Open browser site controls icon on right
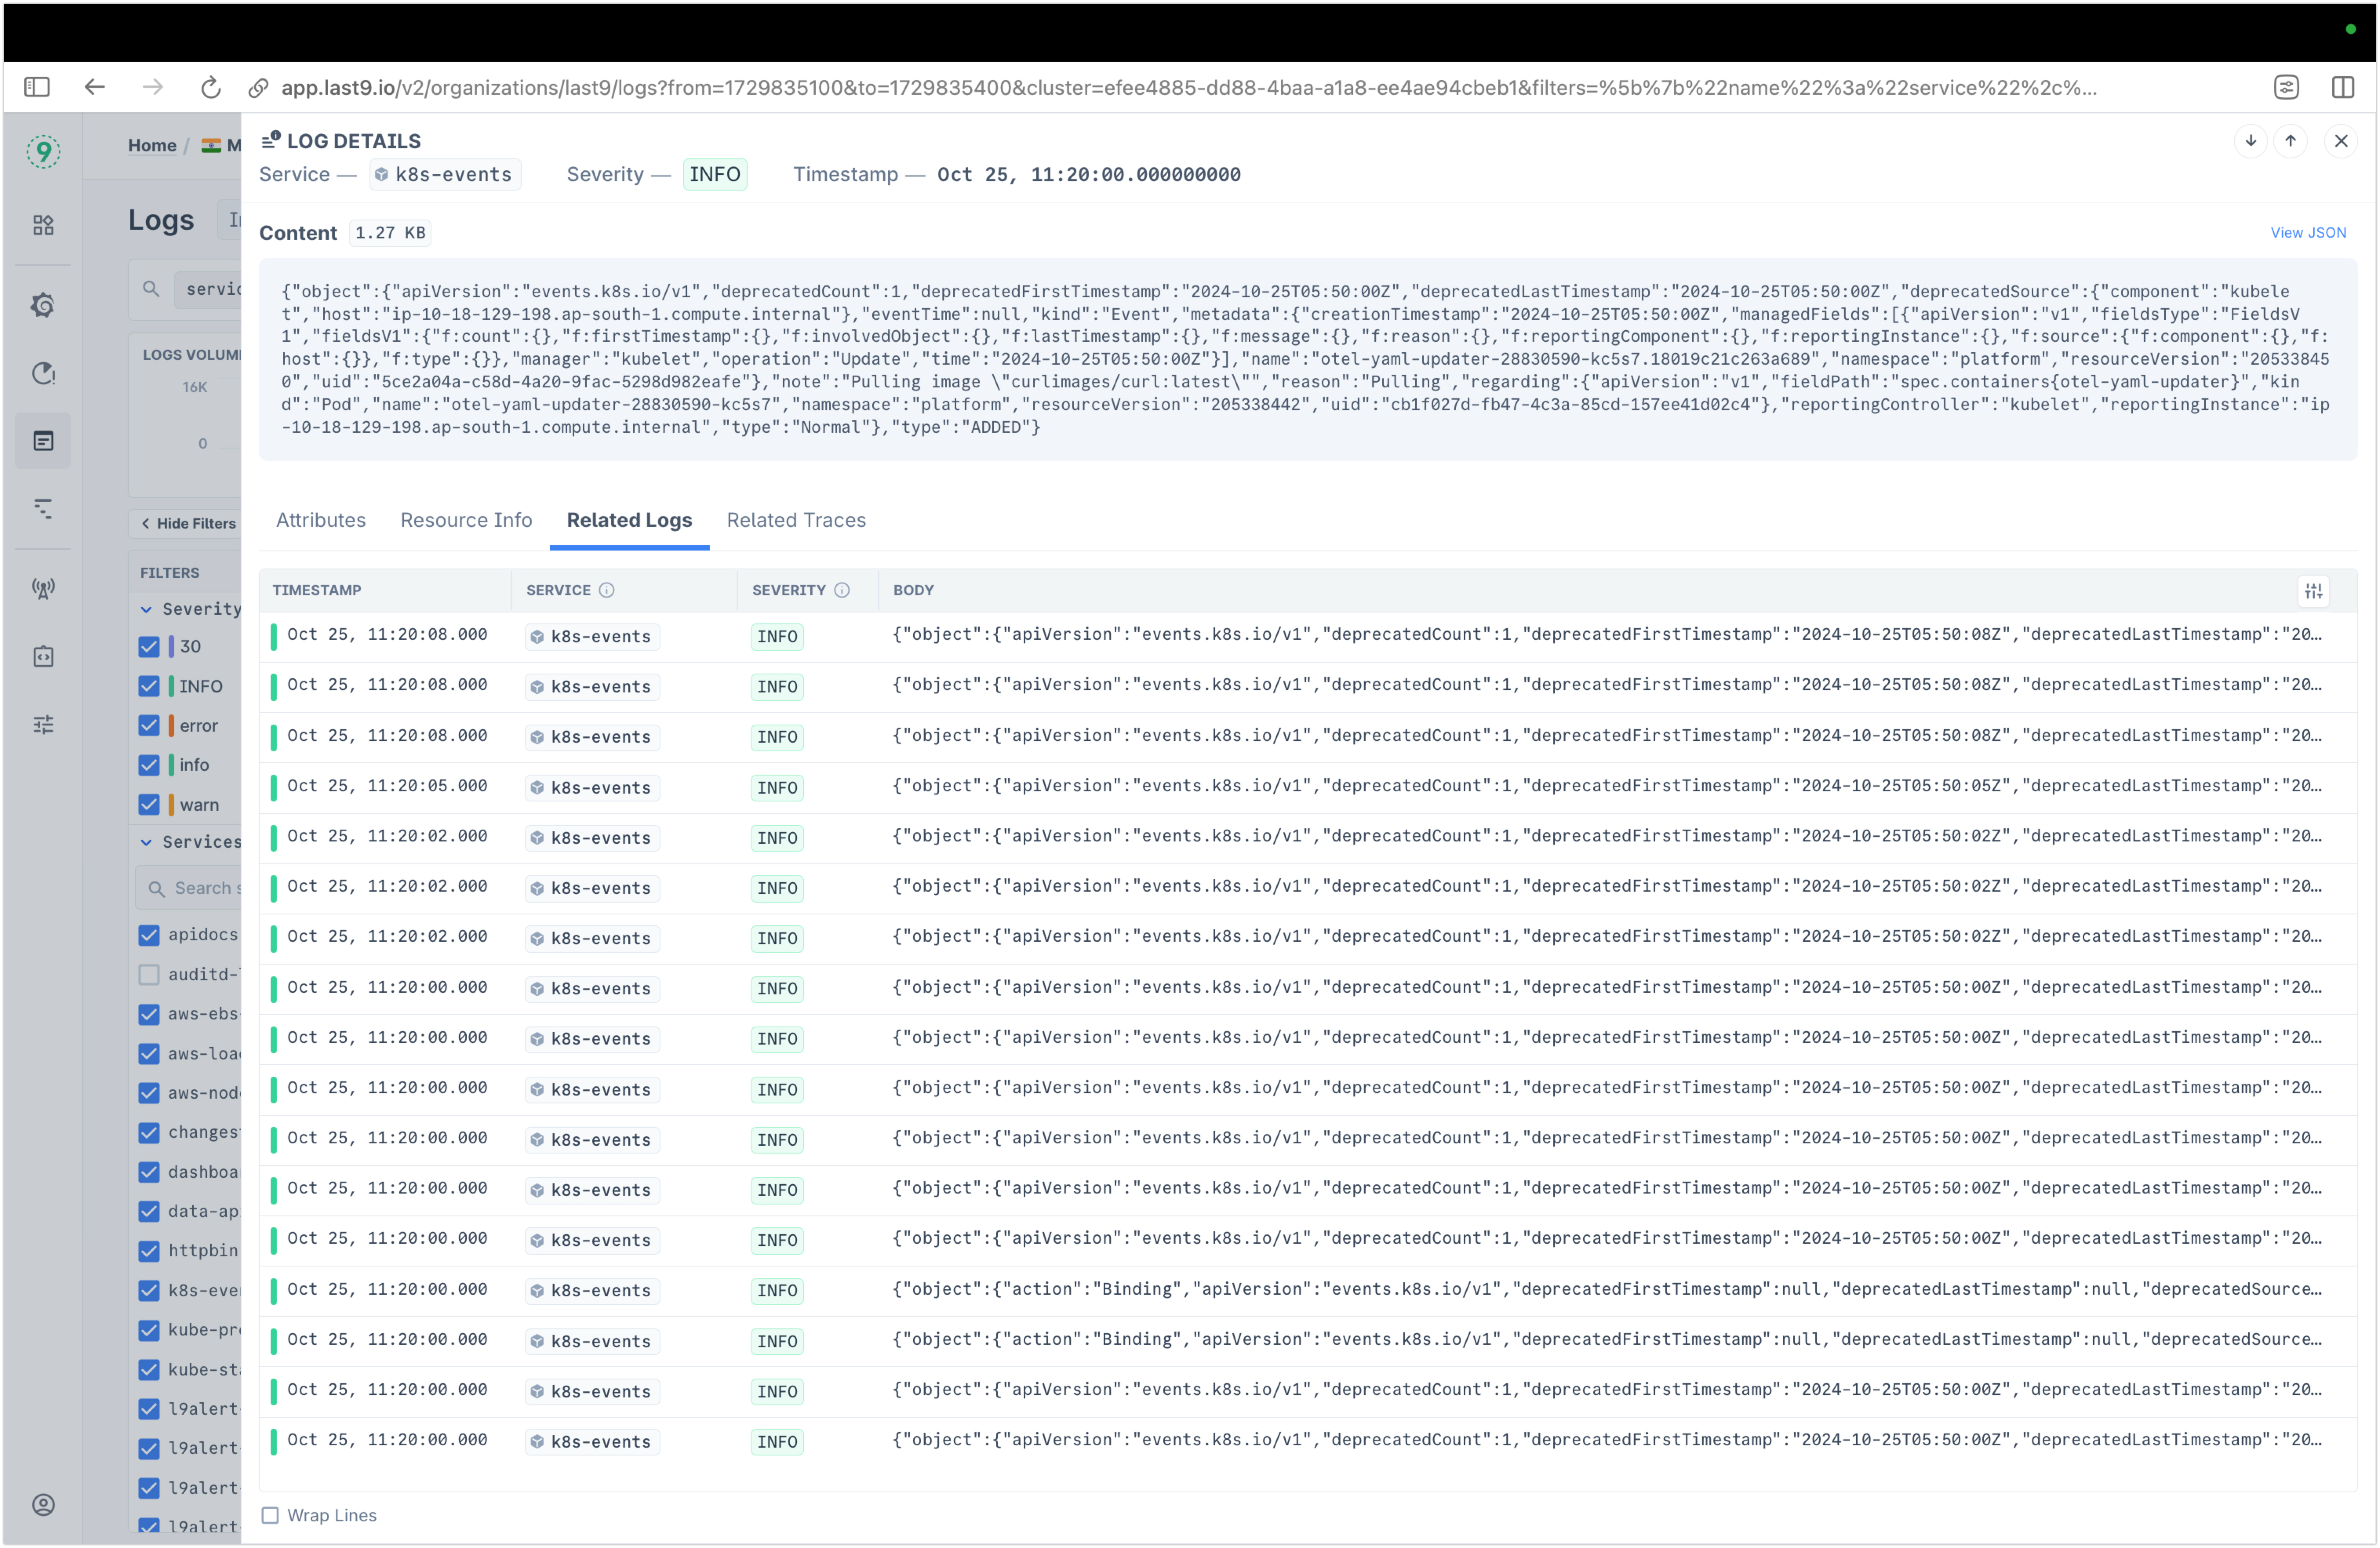The width and height of the screenshot is (2380, 1548). coord(2286,87)
